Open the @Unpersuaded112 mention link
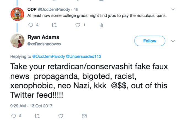 point(84,56)
